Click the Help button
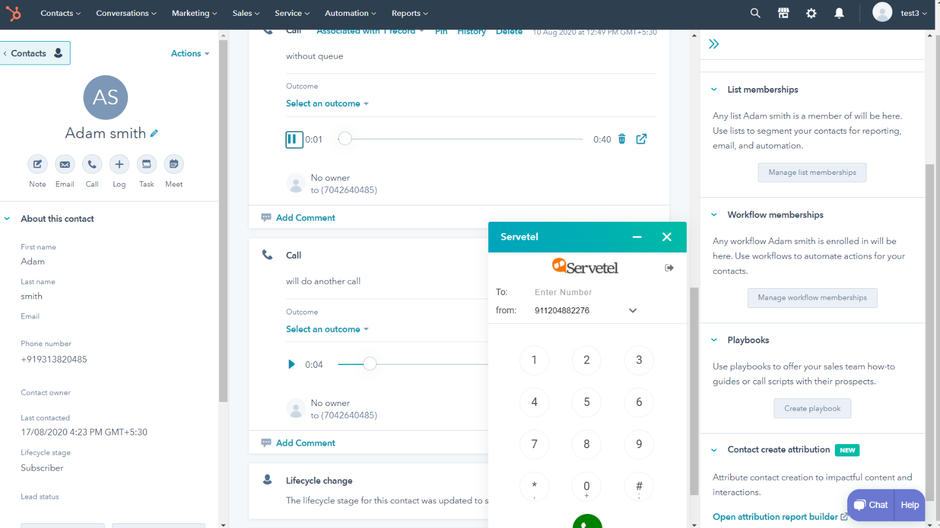This screenshot has width=940, height=528. point(909,505)
